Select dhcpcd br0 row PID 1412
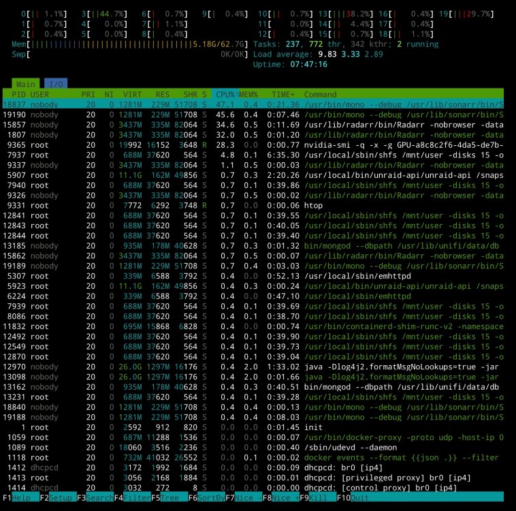The height and width of the screenshot is (511, 516). click(253, 467)
